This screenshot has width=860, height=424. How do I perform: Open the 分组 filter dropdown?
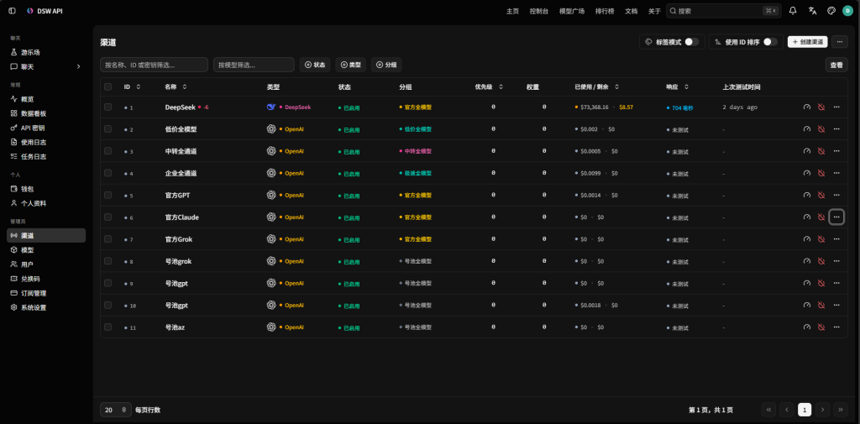[x=386, y=65]
